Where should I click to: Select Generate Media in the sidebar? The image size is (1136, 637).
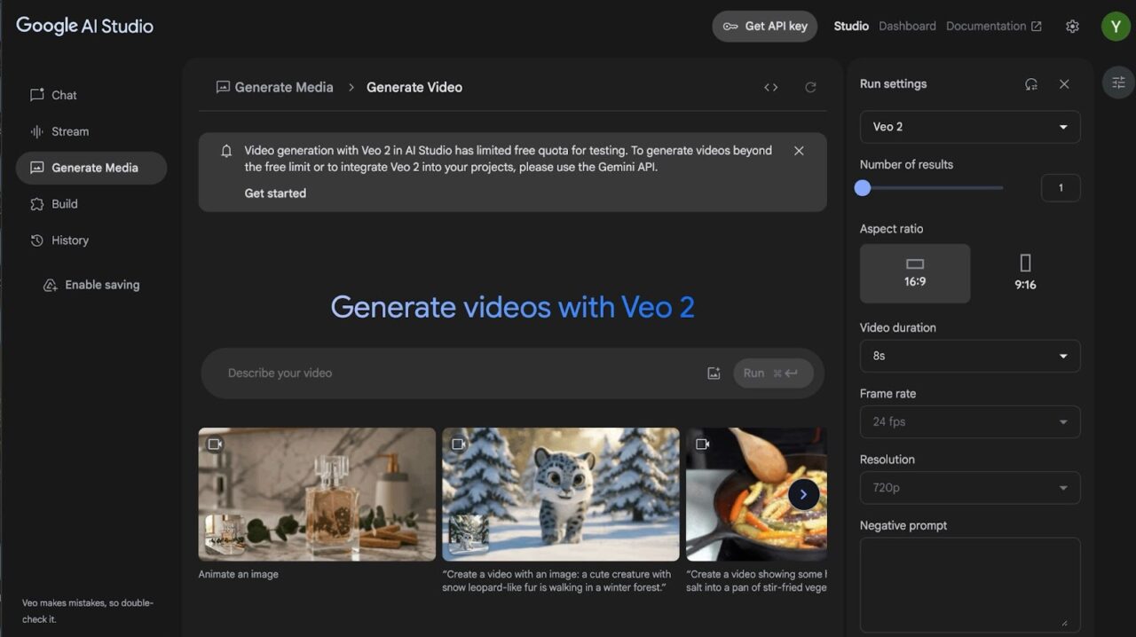tap(91, 168)
